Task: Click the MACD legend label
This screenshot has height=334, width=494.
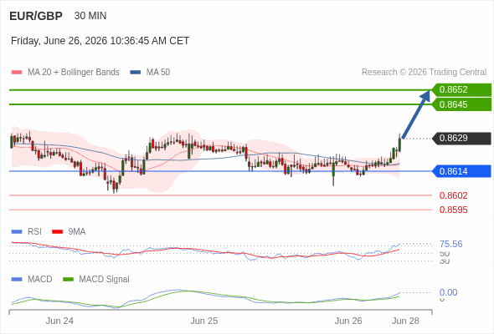Action: coord(40,279)
